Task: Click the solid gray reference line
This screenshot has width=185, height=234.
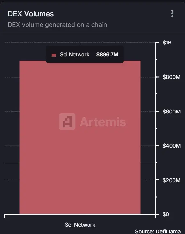Action: (12, 163)
